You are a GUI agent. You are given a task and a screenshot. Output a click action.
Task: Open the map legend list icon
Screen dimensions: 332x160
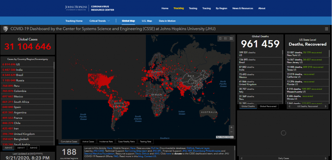point(226,38)
